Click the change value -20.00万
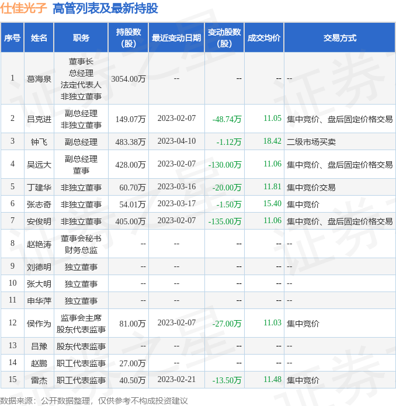This screenshot has width=396, height=406. click(227, 188)
